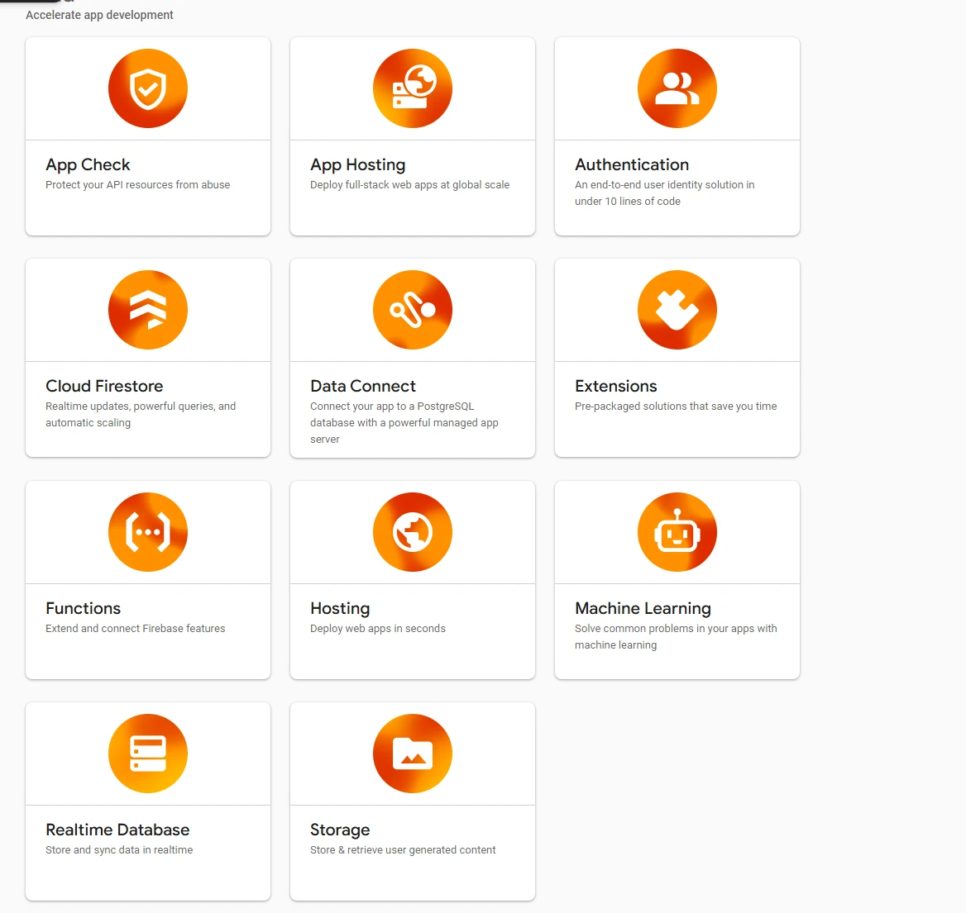This screenshot has height=913, width=966.
Task: Click the Data Connect nodes icon
Action: coord(413,310)
